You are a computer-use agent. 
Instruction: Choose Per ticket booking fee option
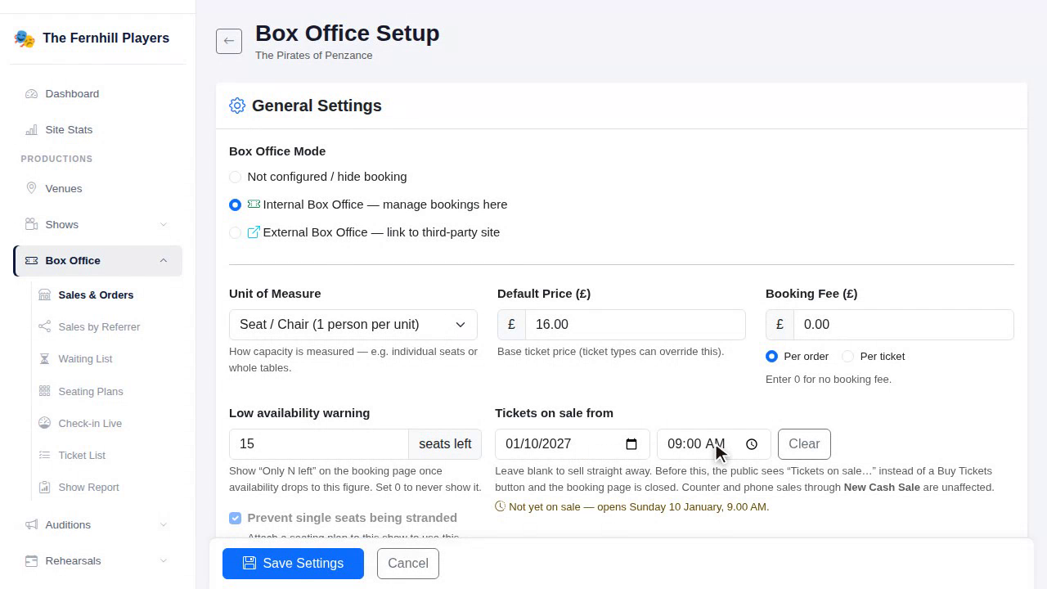[x=847, y=357]
